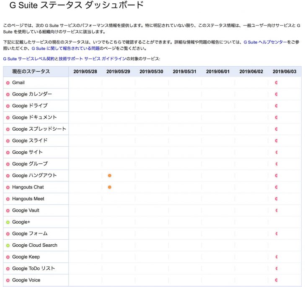The height and width of the screenshot is (287, 305).
Task: Click the G Suite ステータス ダッシュボード title
Action: pos(76,5)
